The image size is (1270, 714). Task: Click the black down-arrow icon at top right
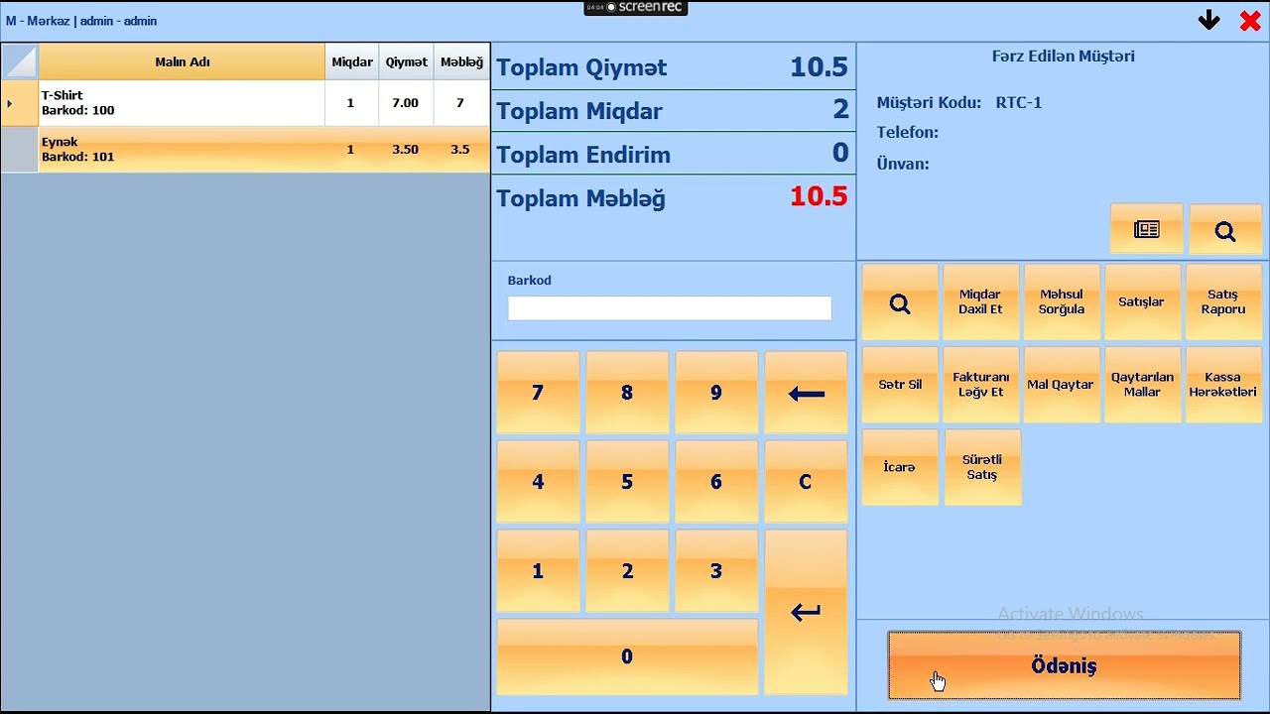pyautogui.click(x=1208, y=20)
